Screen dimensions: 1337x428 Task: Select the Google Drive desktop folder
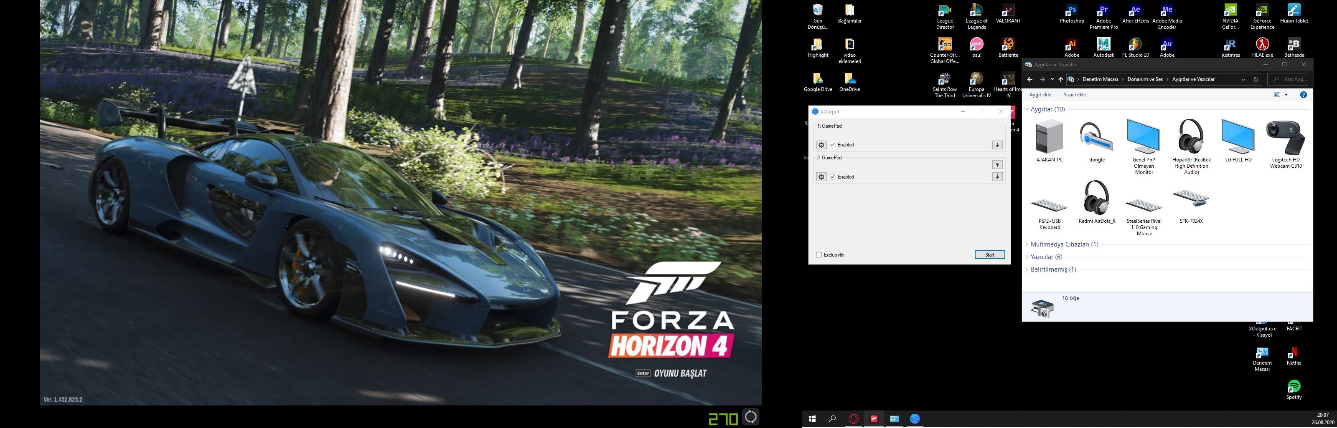pyautogui.click(x=818, y=82)
